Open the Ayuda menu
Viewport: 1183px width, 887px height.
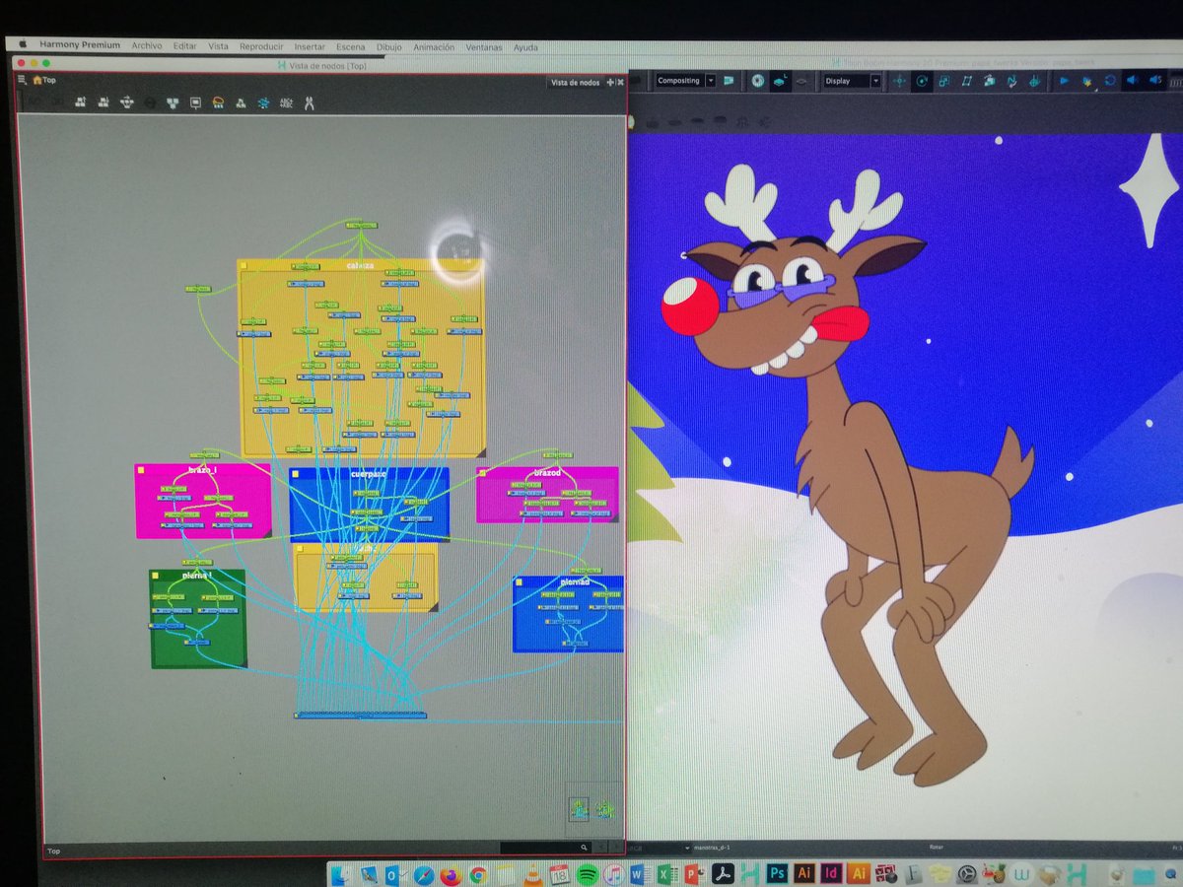[525, 46]
